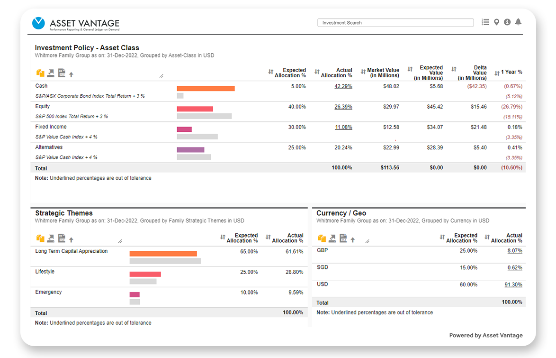Image resolution: width=556 pixels, height=358 pixels.
Task: Sort by 1 Year % arrows
Action: click(x=497, y=73)
